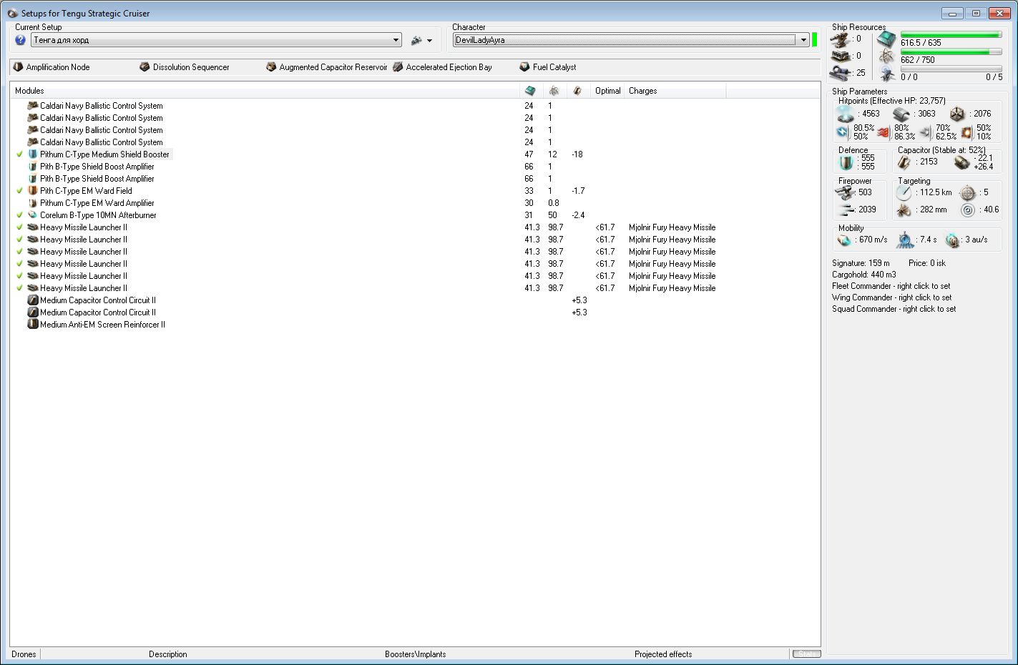Select the Augmented Capacitor Reservoir subsystem icon
The image size is (1018, 665).
point(271,66)
